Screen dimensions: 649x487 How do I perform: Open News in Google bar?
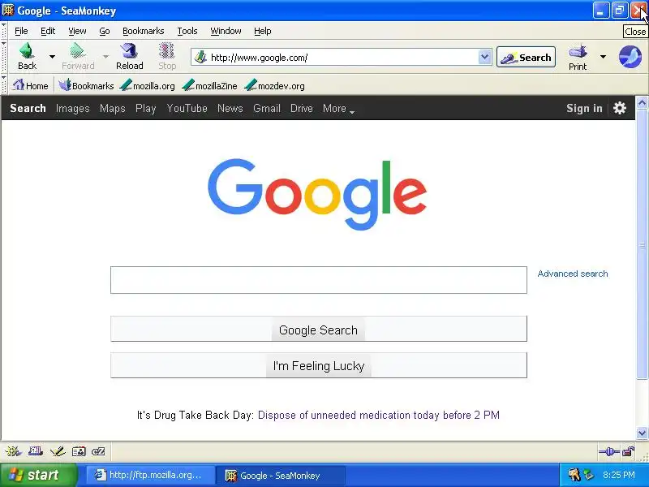pos(230,109)
